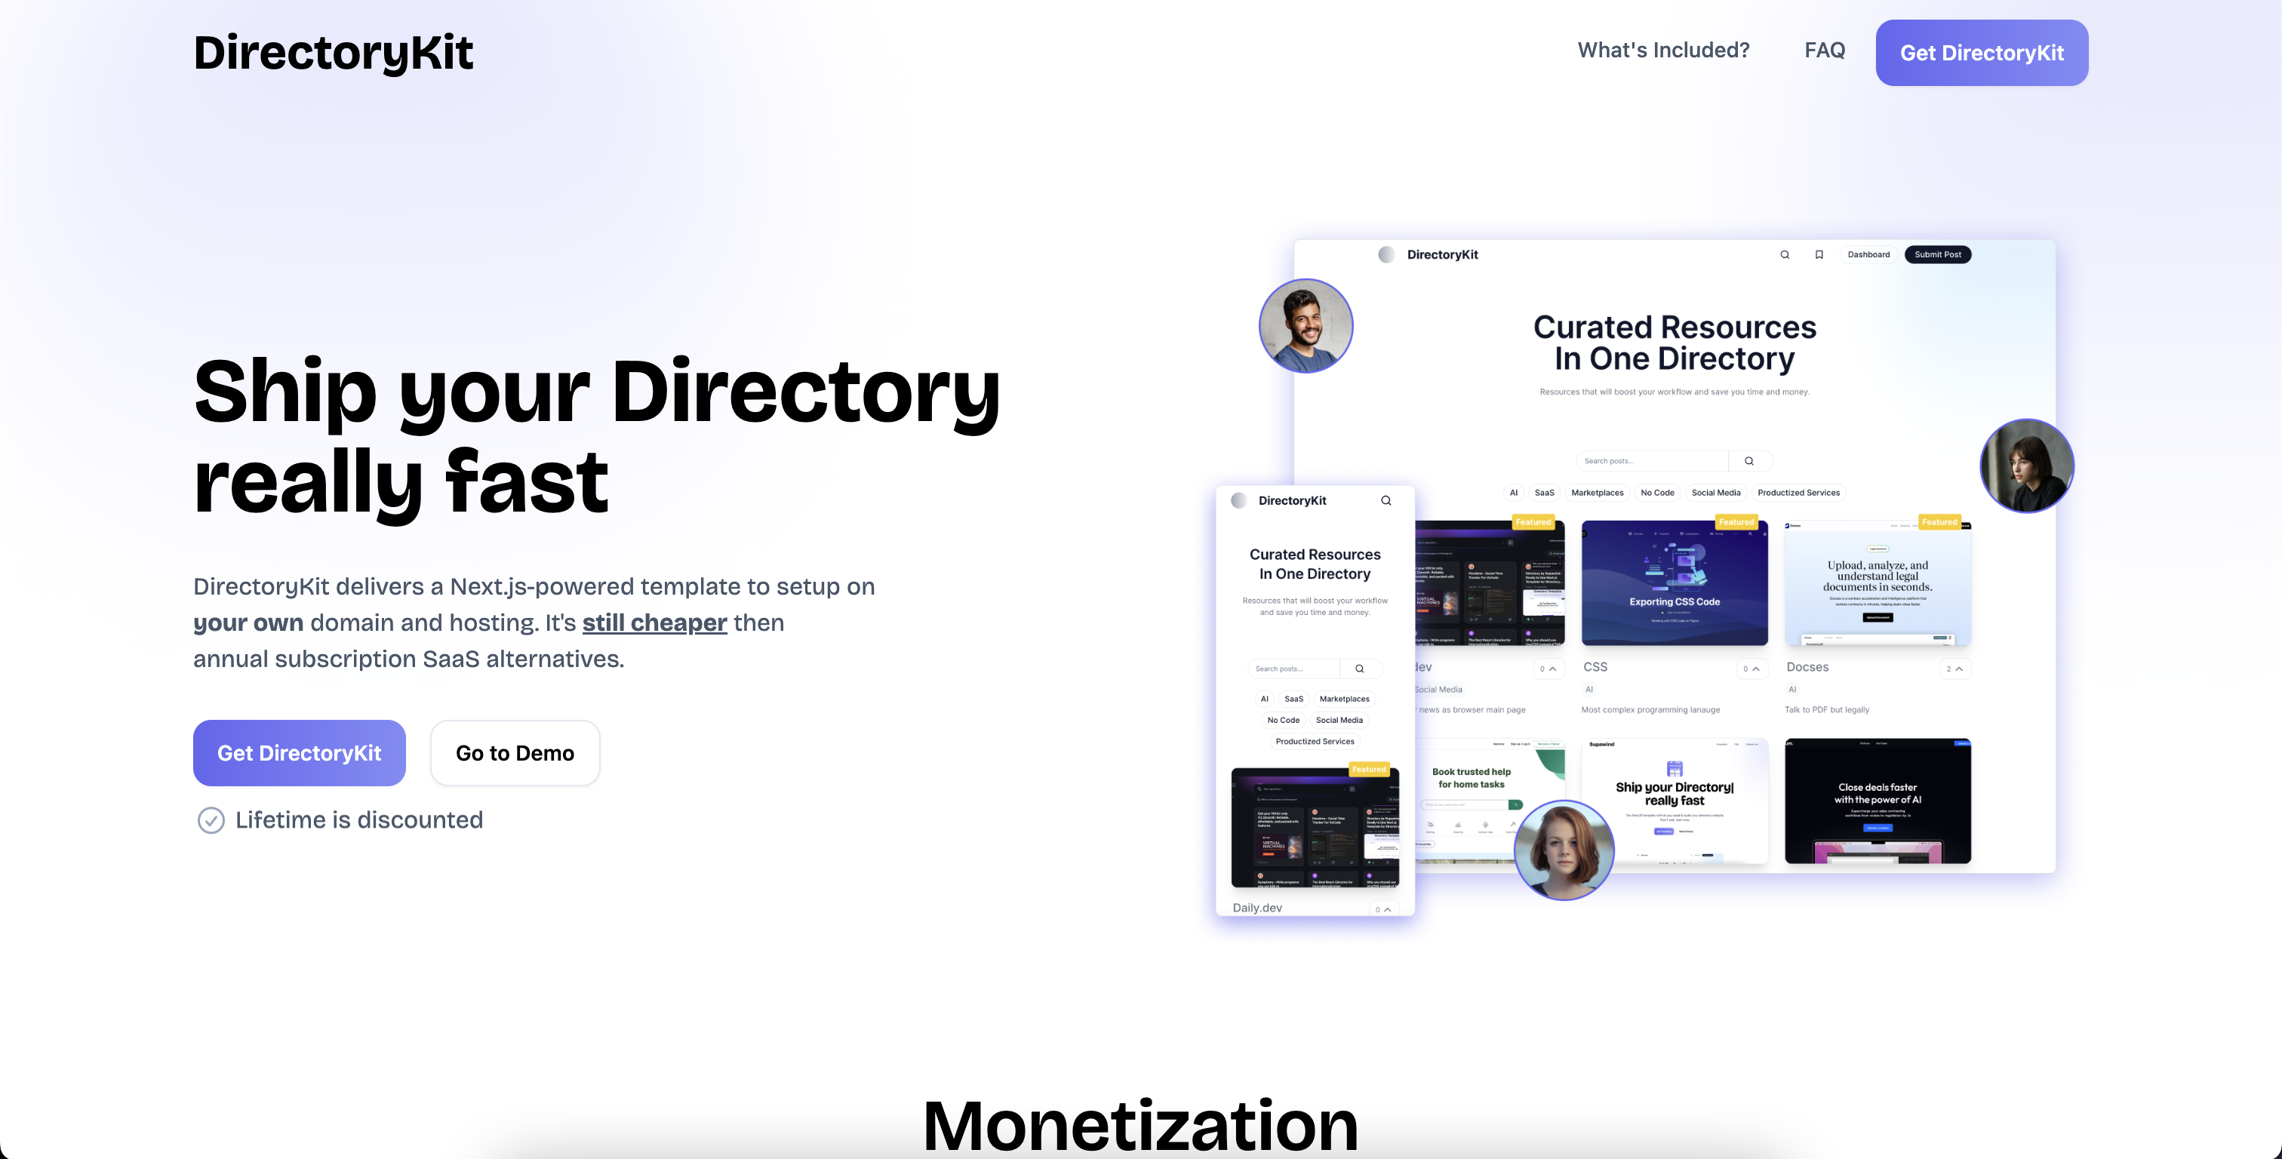Click the search icon on the mobile demo card
Image resolution: width=2282 pixels, height=1159 pixels.
[1386, 500]
